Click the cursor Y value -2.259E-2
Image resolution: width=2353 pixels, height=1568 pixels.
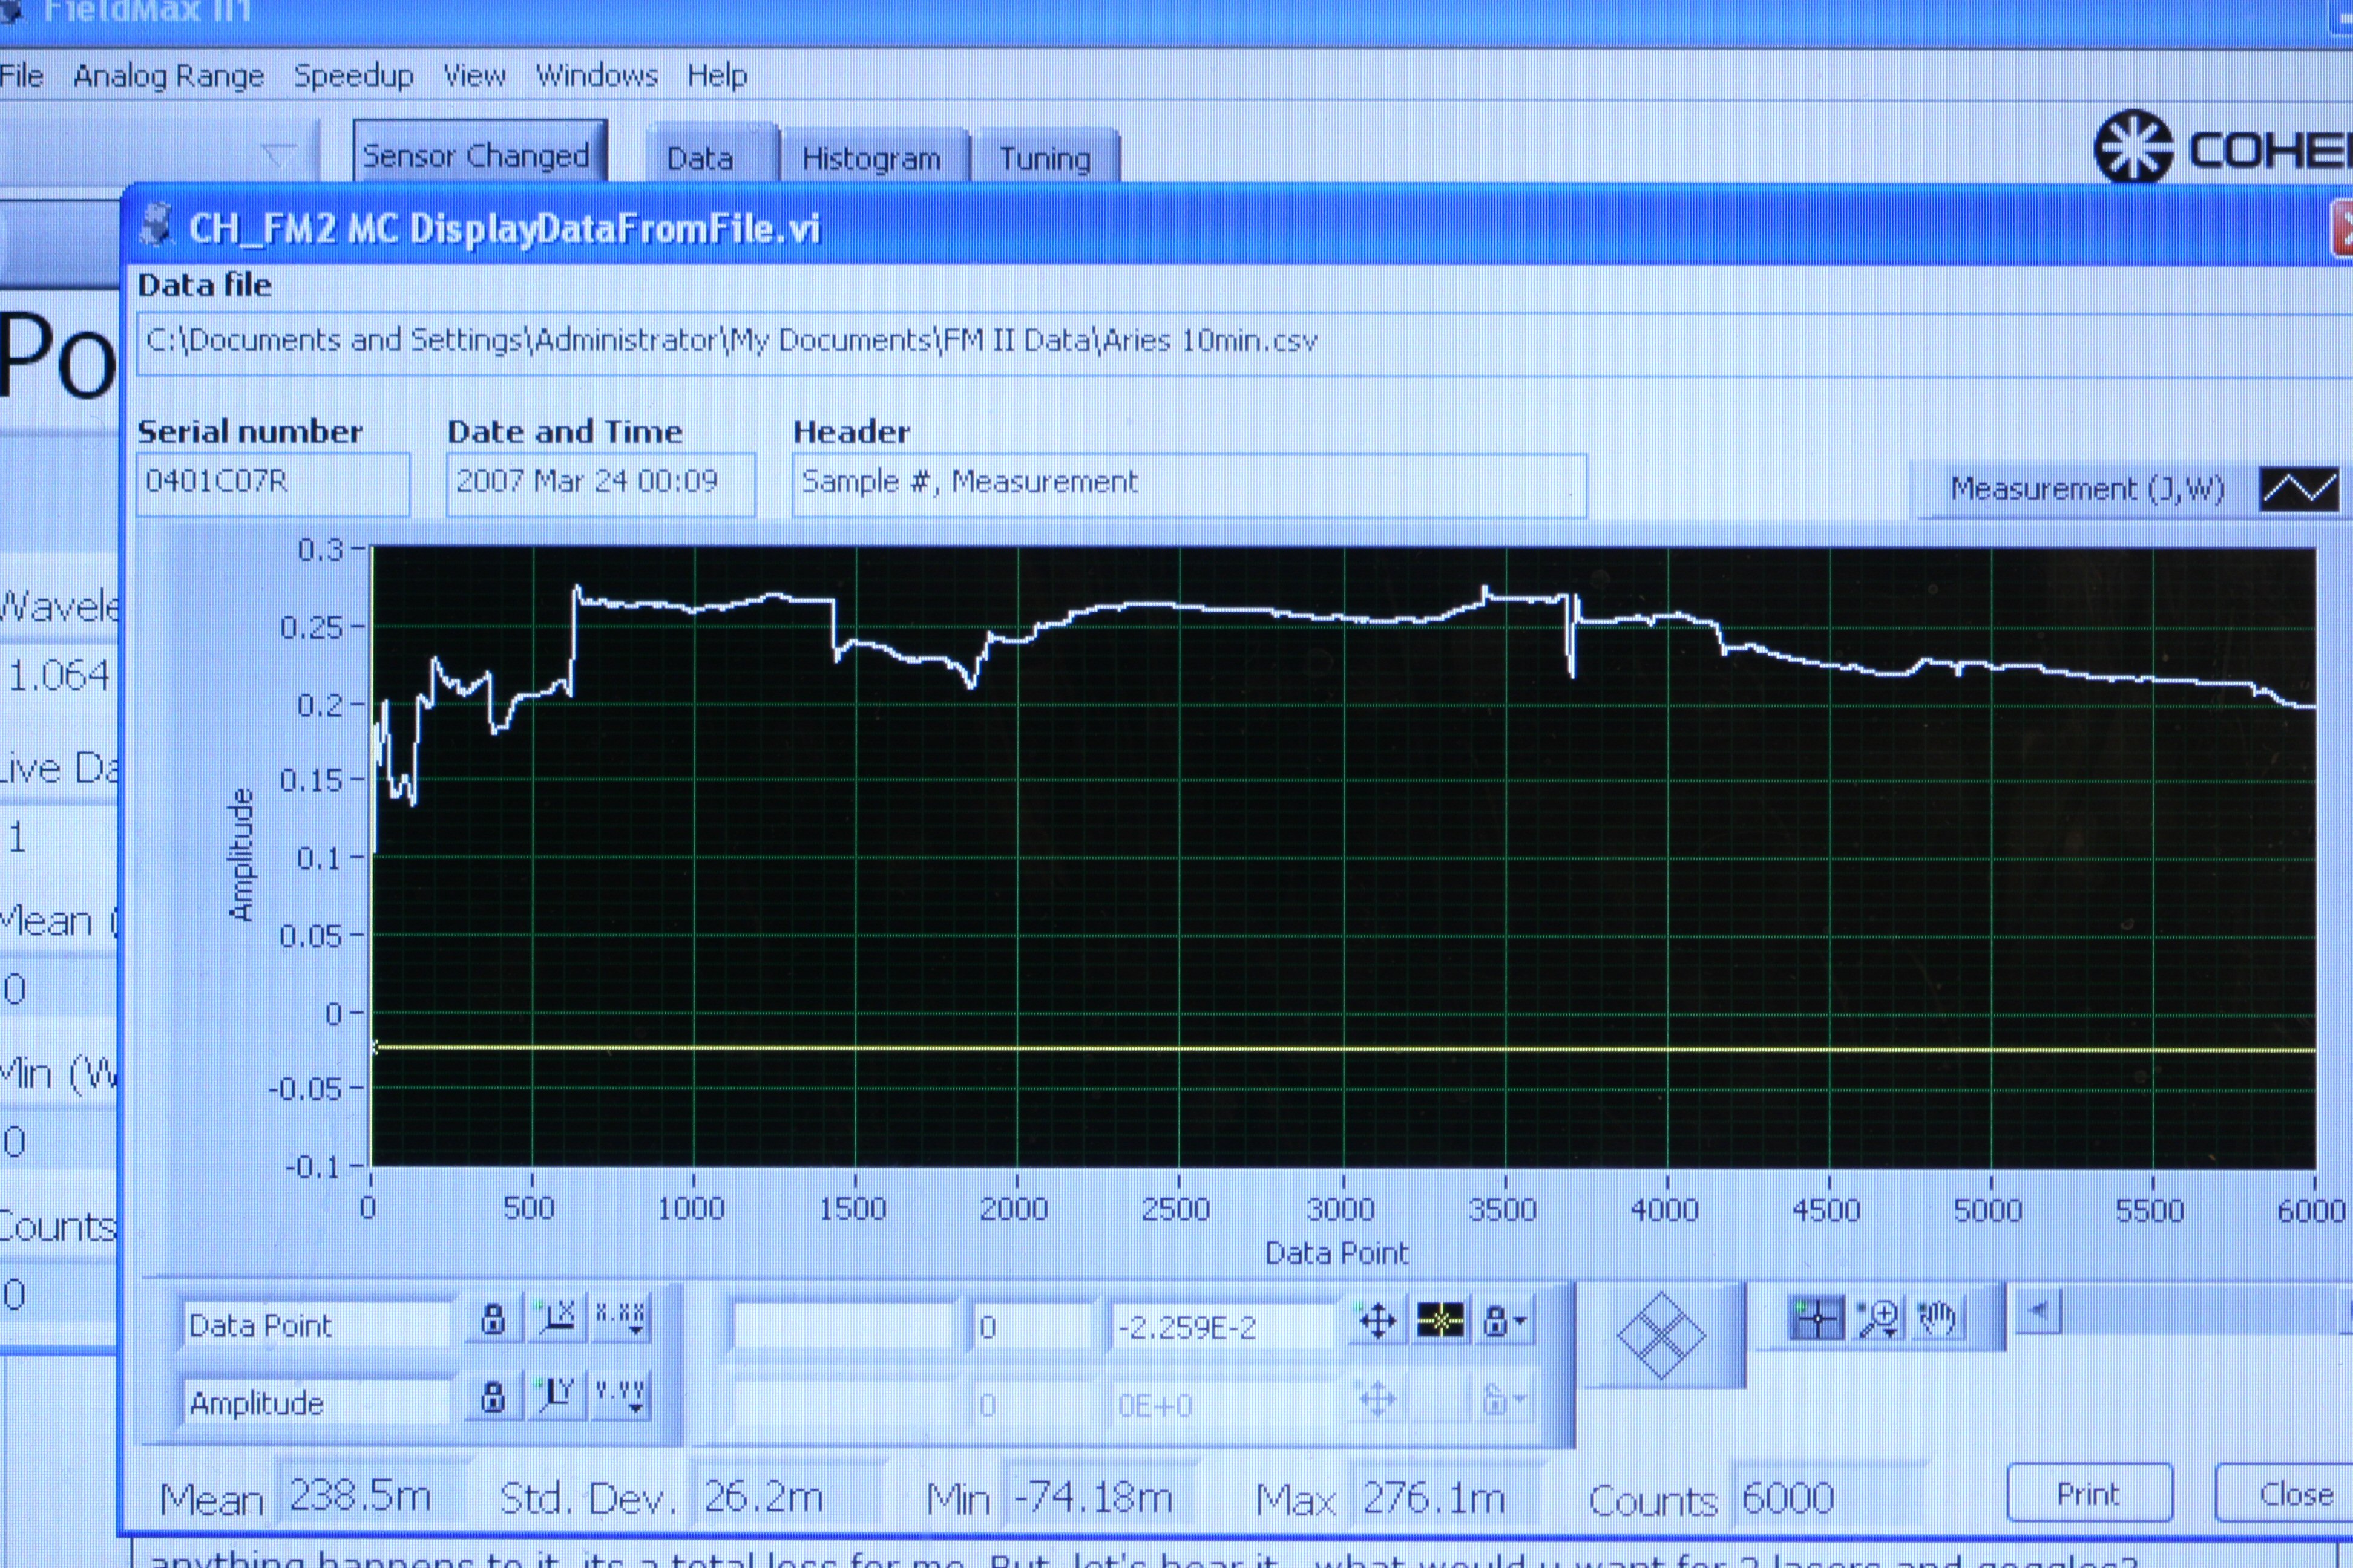(x=1222, y=1326)
